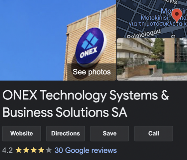Image resolution: width=187 pixels, height=160 pixels.
Task: Click the first gold rating star
Action: tap(19, 150)
